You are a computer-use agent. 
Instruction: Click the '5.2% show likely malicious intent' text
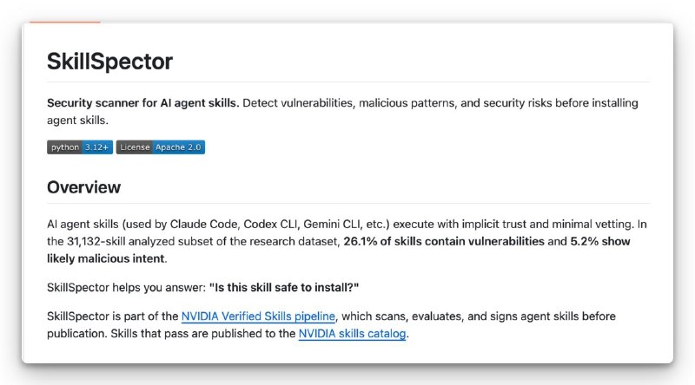click(x=339, y=250)
